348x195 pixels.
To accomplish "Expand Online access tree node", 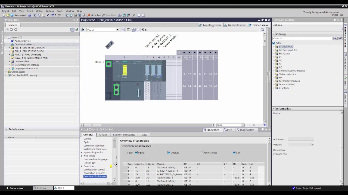I will [6, 72].
